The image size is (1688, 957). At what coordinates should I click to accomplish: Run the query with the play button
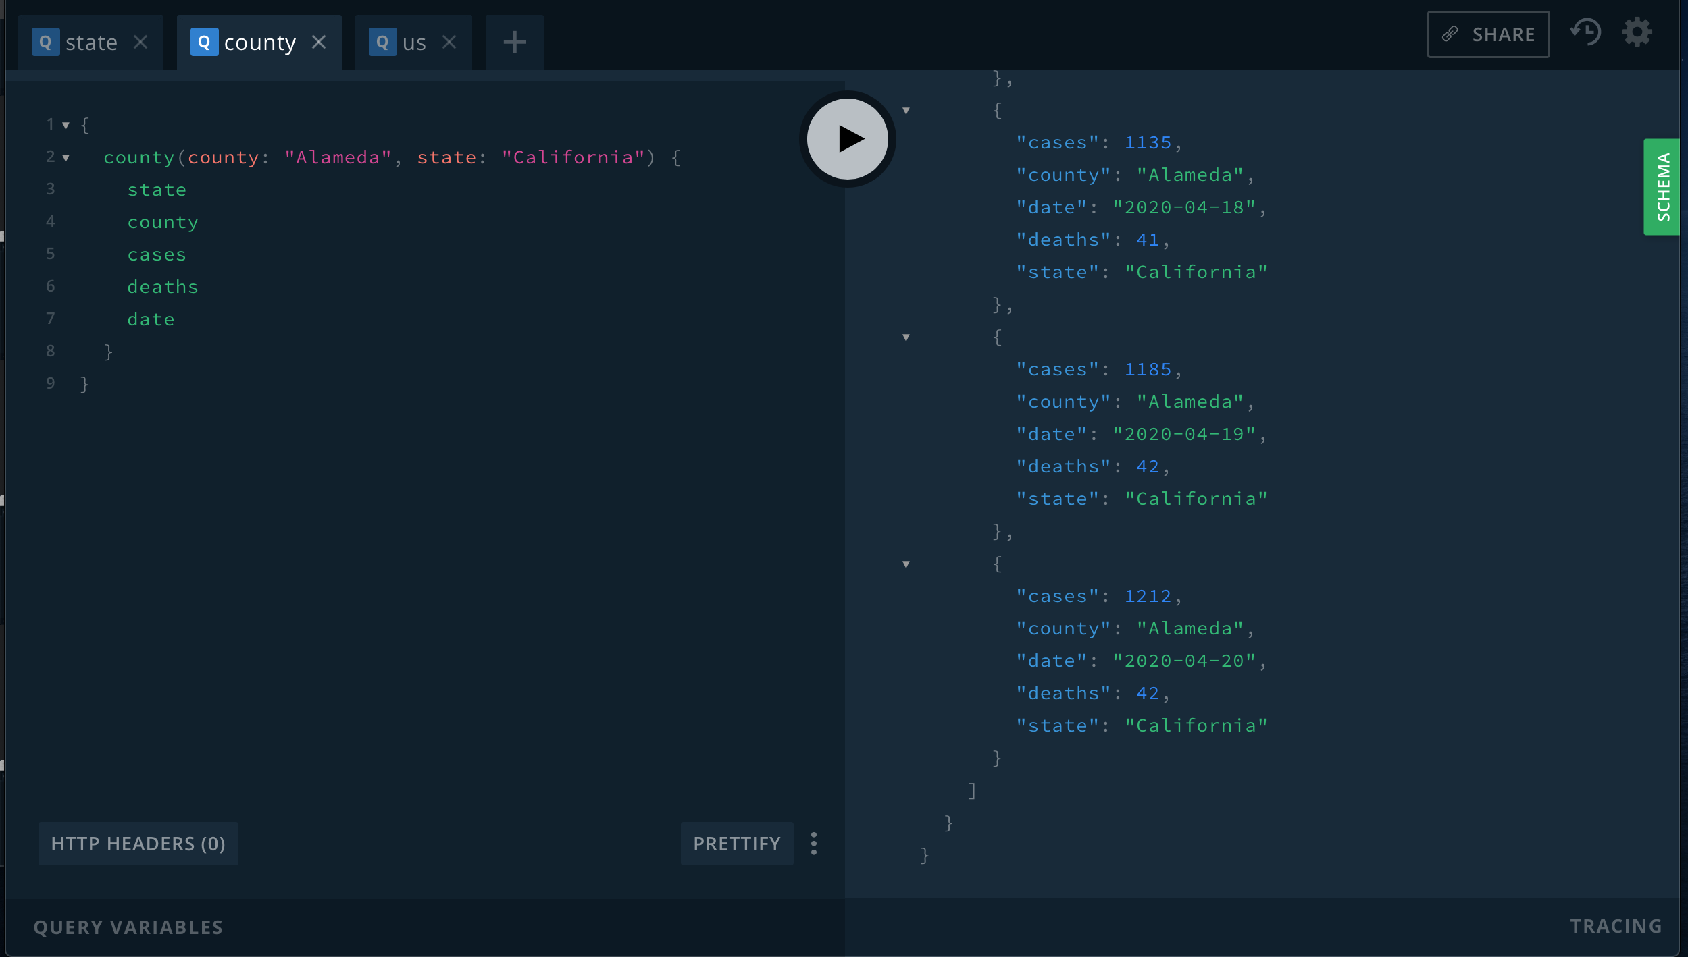coord(847,139)
